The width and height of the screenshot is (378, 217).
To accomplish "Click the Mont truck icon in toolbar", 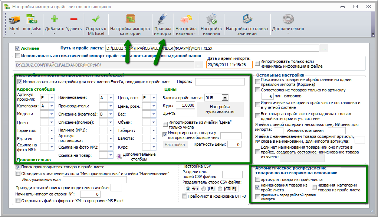I will point(14,20).
